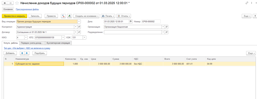Open the Дт/Кт postings icon
The height and width of the screenshot is (99, 257).
(x=63, y=16)
